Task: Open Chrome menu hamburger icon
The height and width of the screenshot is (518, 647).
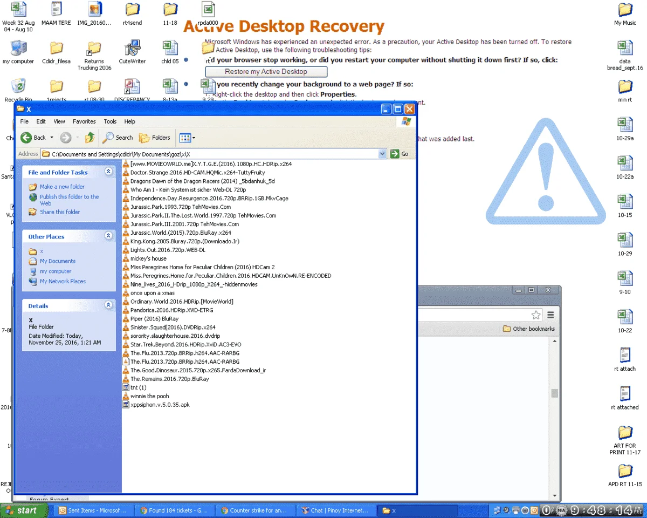Action: pos(550,315)
